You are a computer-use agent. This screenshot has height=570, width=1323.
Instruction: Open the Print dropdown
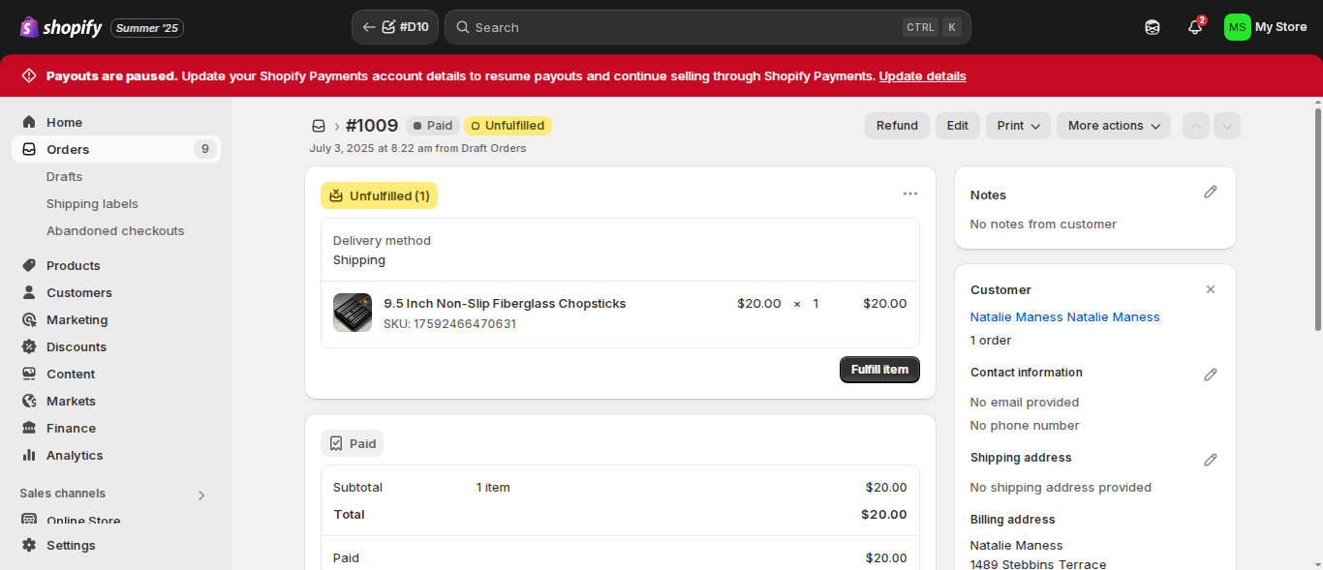(1018, 126)
